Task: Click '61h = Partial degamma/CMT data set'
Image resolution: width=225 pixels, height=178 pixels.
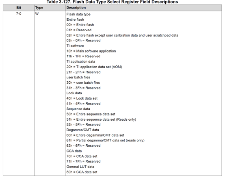Action: 106,140
